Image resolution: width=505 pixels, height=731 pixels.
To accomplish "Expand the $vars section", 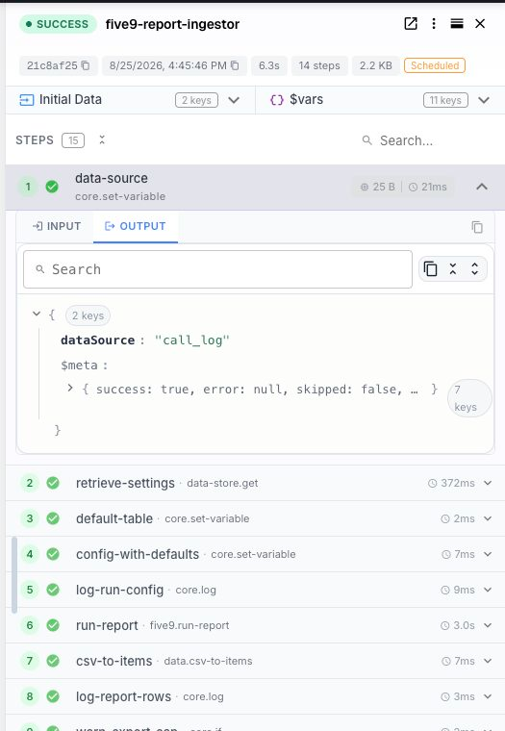I will (484, 100).
